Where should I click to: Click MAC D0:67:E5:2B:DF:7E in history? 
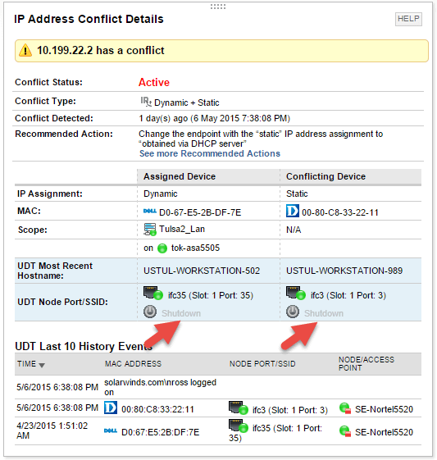pos(161,432)
